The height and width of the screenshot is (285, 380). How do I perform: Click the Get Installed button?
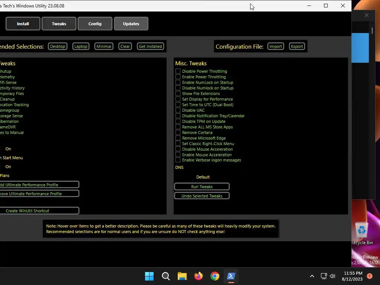click(151, 46)
